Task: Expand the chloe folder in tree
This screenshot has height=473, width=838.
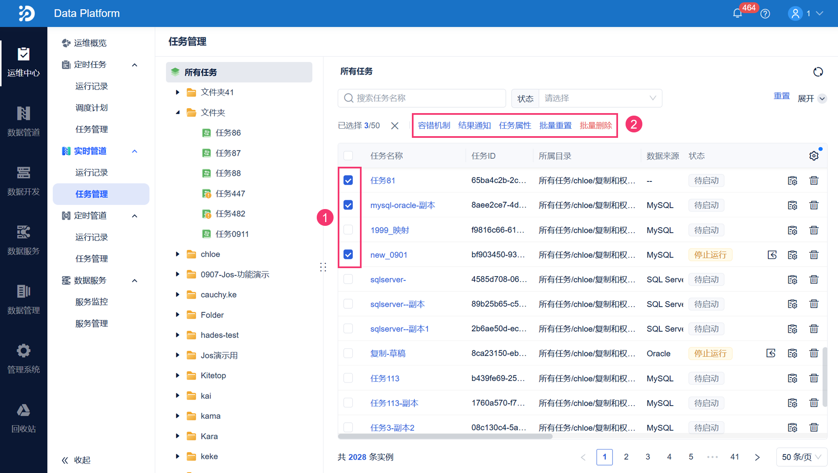Action: click(178, 254)
